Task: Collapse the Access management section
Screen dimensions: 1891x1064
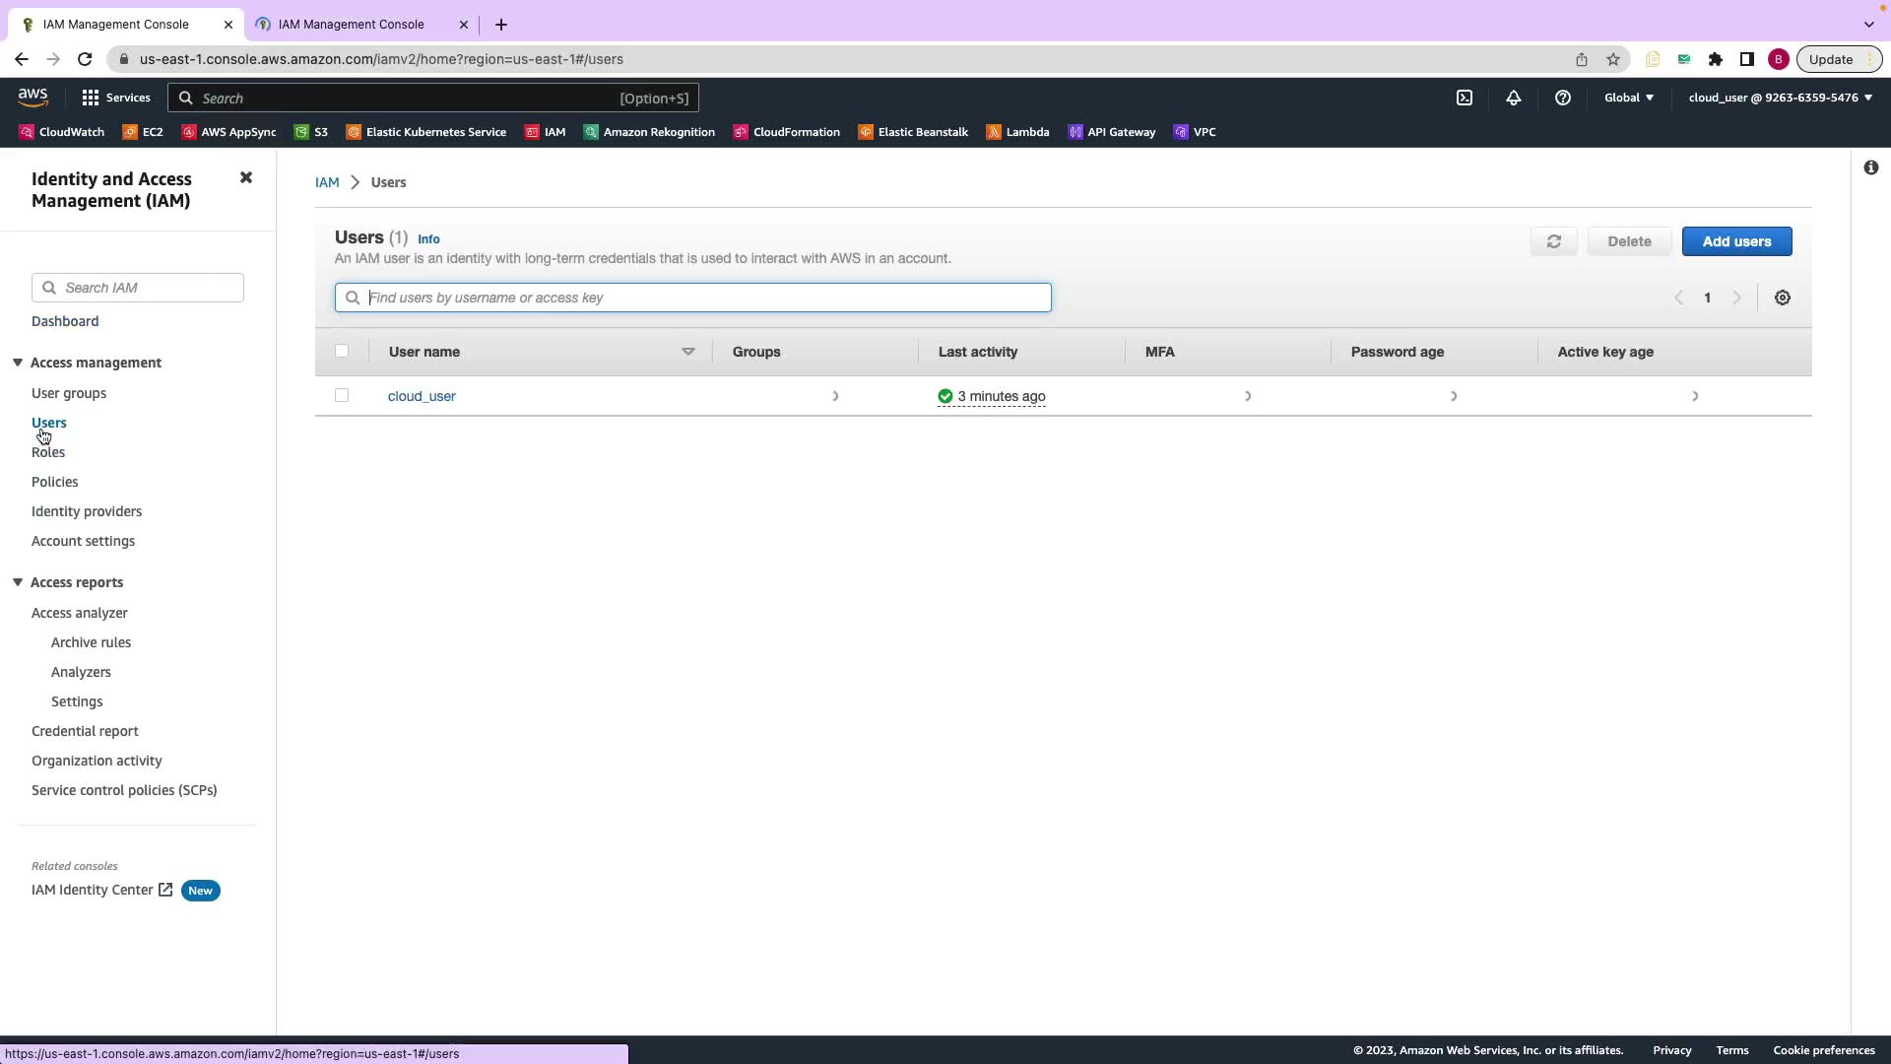Action: 18,363
